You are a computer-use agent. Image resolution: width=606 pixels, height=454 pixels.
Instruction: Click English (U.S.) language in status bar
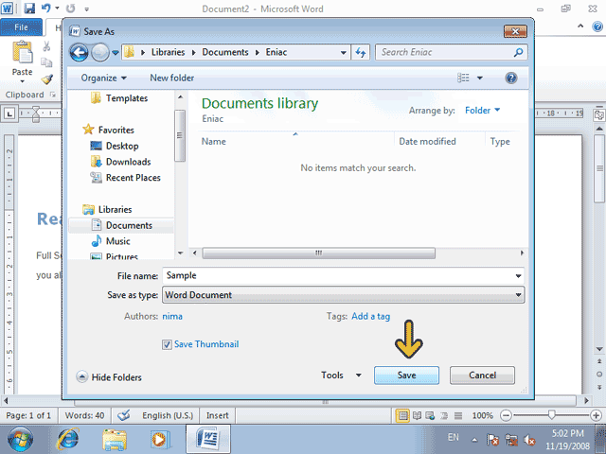click(x=168, y=416)
